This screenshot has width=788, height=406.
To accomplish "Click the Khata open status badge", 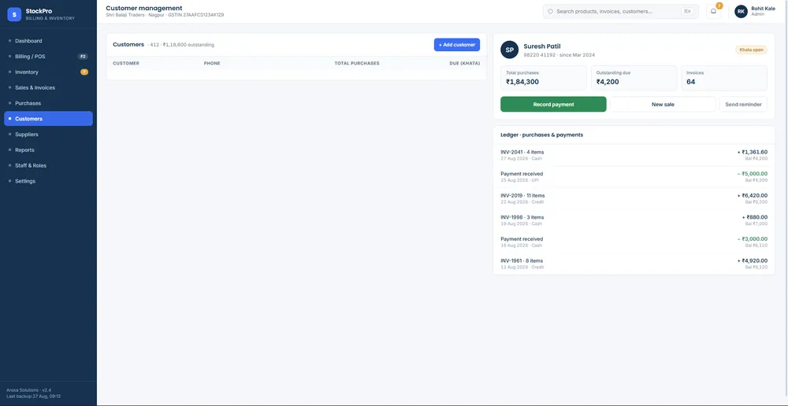I will 751,50.
